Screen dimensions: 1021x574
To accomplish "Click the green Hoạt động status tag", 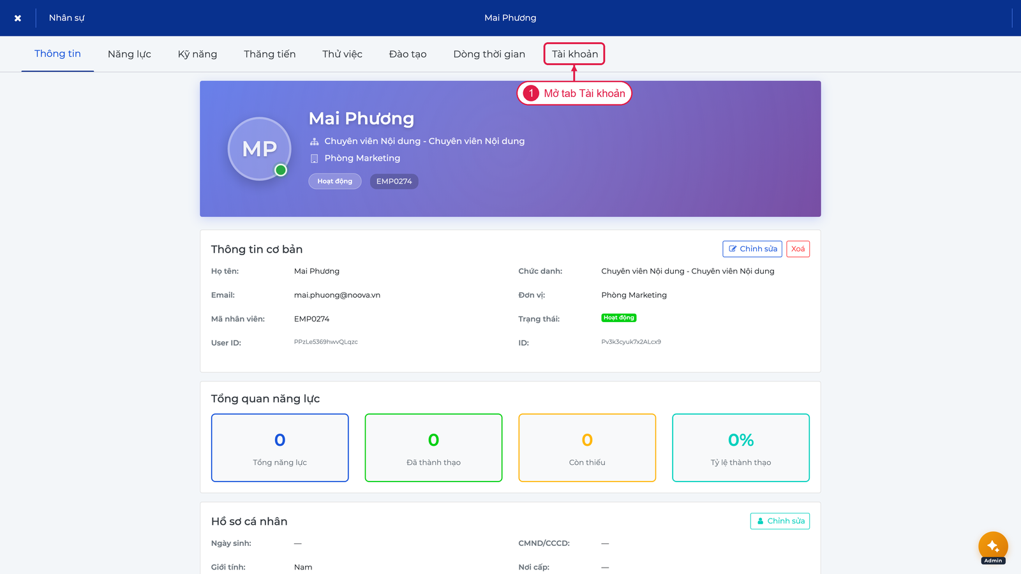I will point(619,318).
